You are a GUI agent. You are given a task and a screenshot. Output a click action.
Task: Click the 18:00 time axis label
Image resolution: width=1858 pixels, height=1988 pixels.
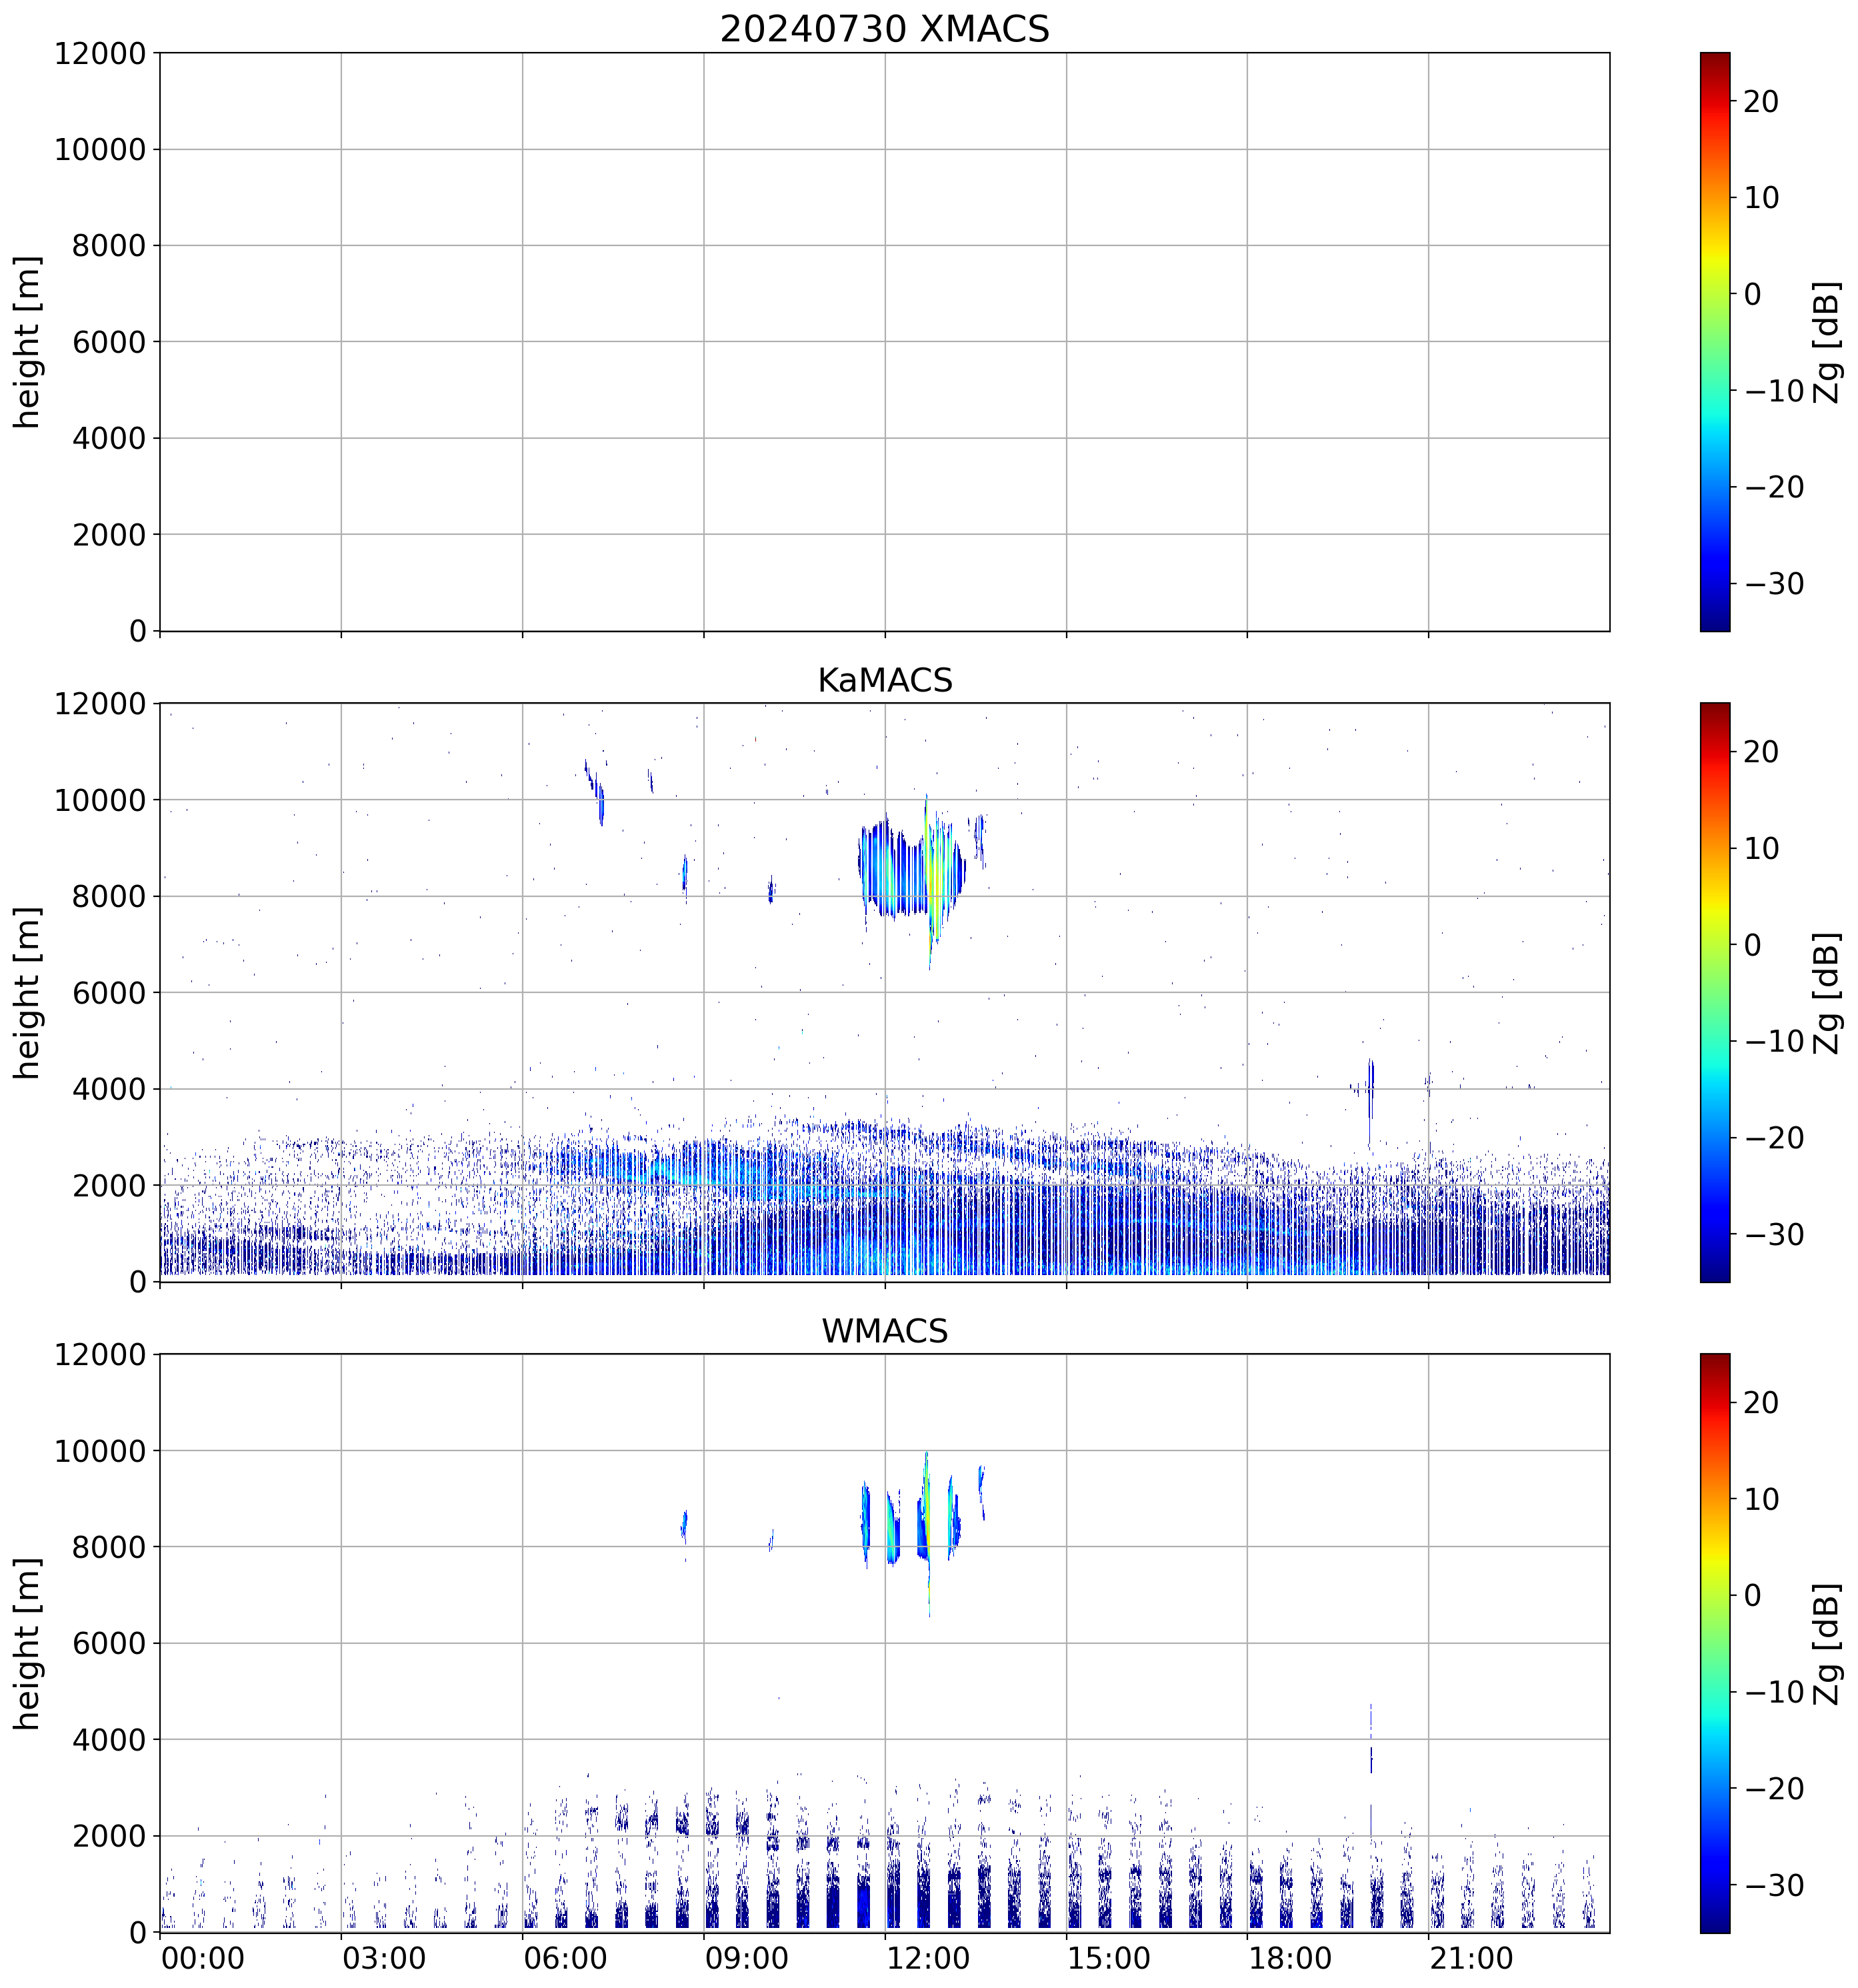click(1289, 1959)
